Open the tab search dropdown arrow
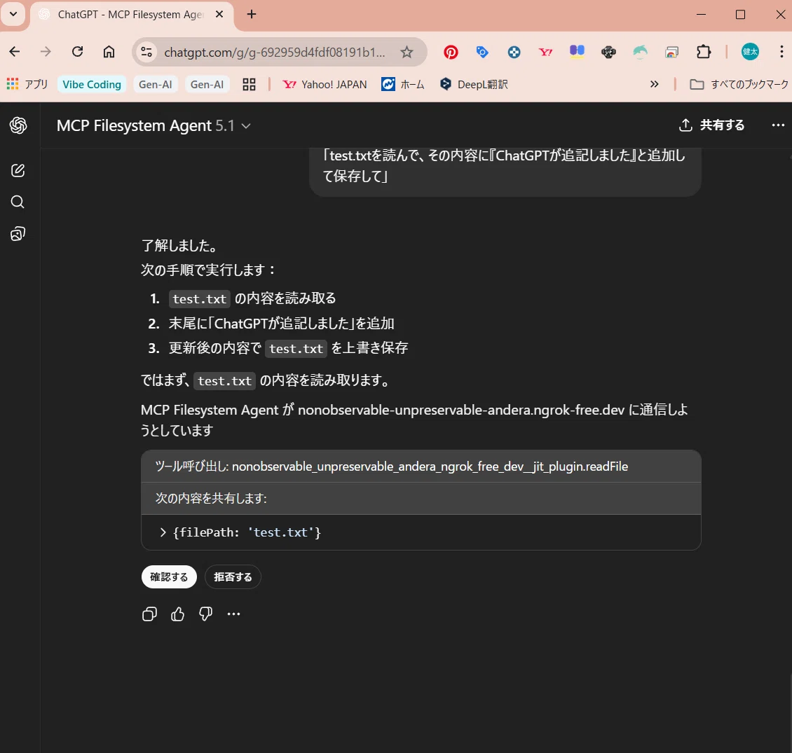 13,14
